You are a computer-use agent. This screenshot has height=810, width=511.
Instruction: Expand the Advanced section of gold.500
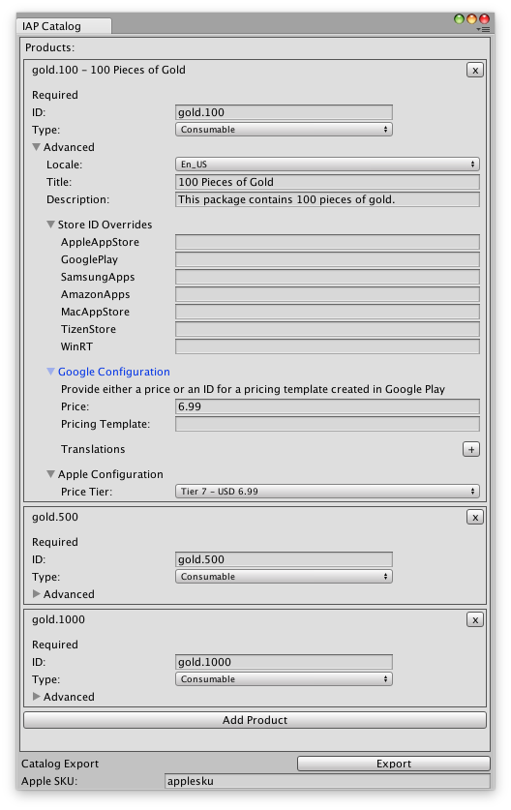[x=36, y=594]
